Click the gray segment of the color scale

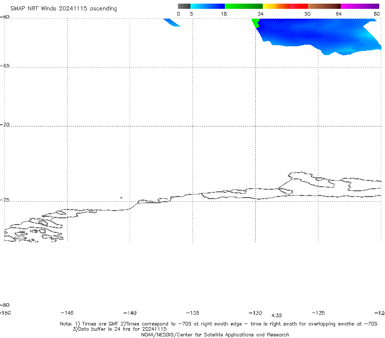click(184, 6)
